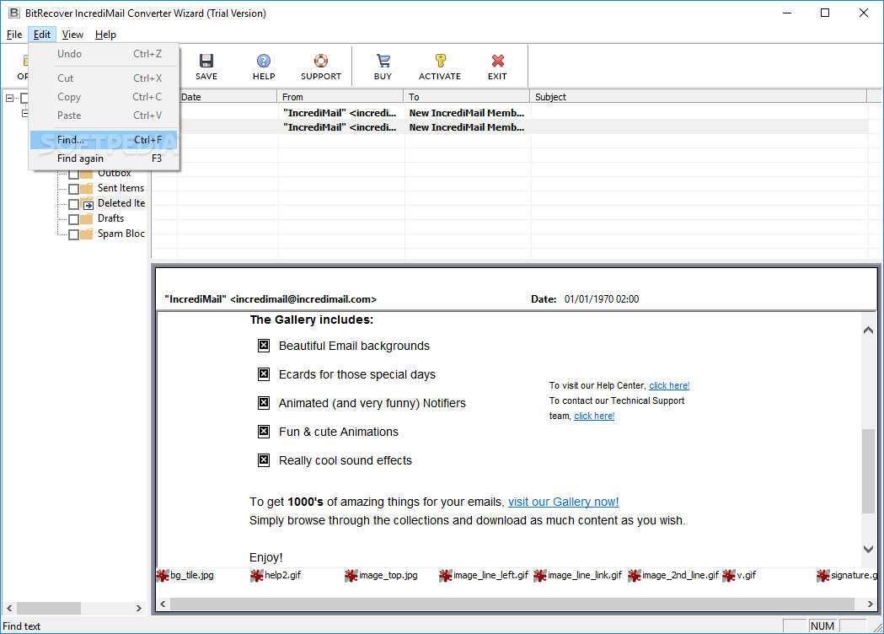Click the preview scroll up arrow

[868, 330]
